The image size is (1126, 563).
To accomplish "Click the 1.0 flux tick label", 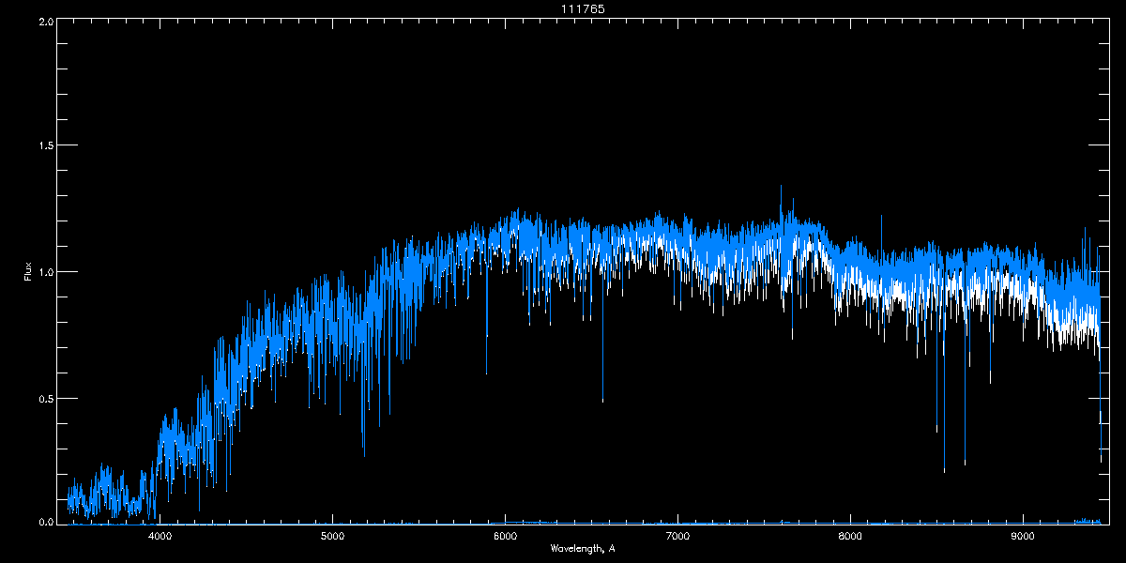I will pos(45,272).
